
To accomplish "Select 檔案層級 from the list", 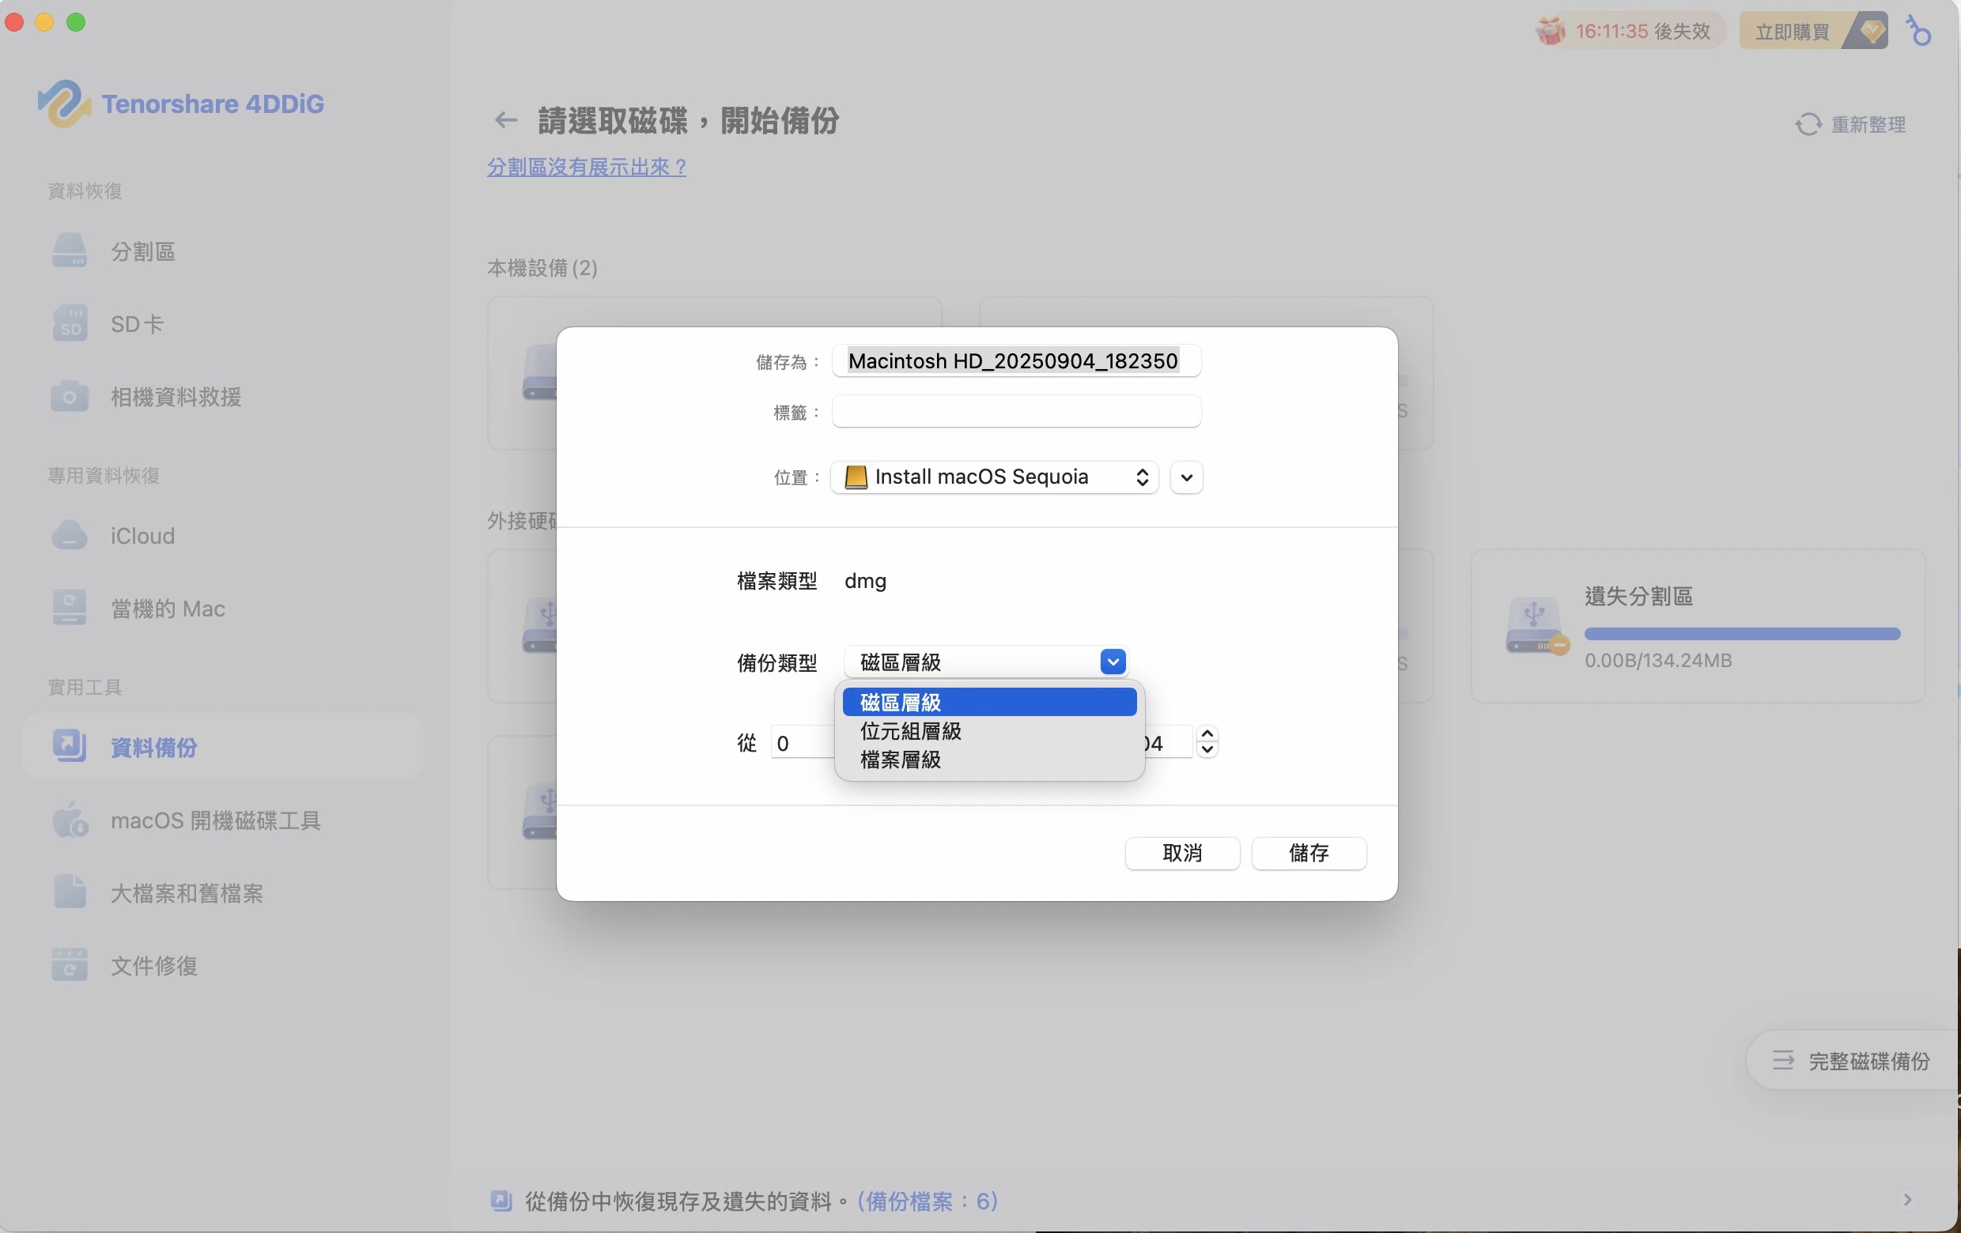I will (900, 760).
